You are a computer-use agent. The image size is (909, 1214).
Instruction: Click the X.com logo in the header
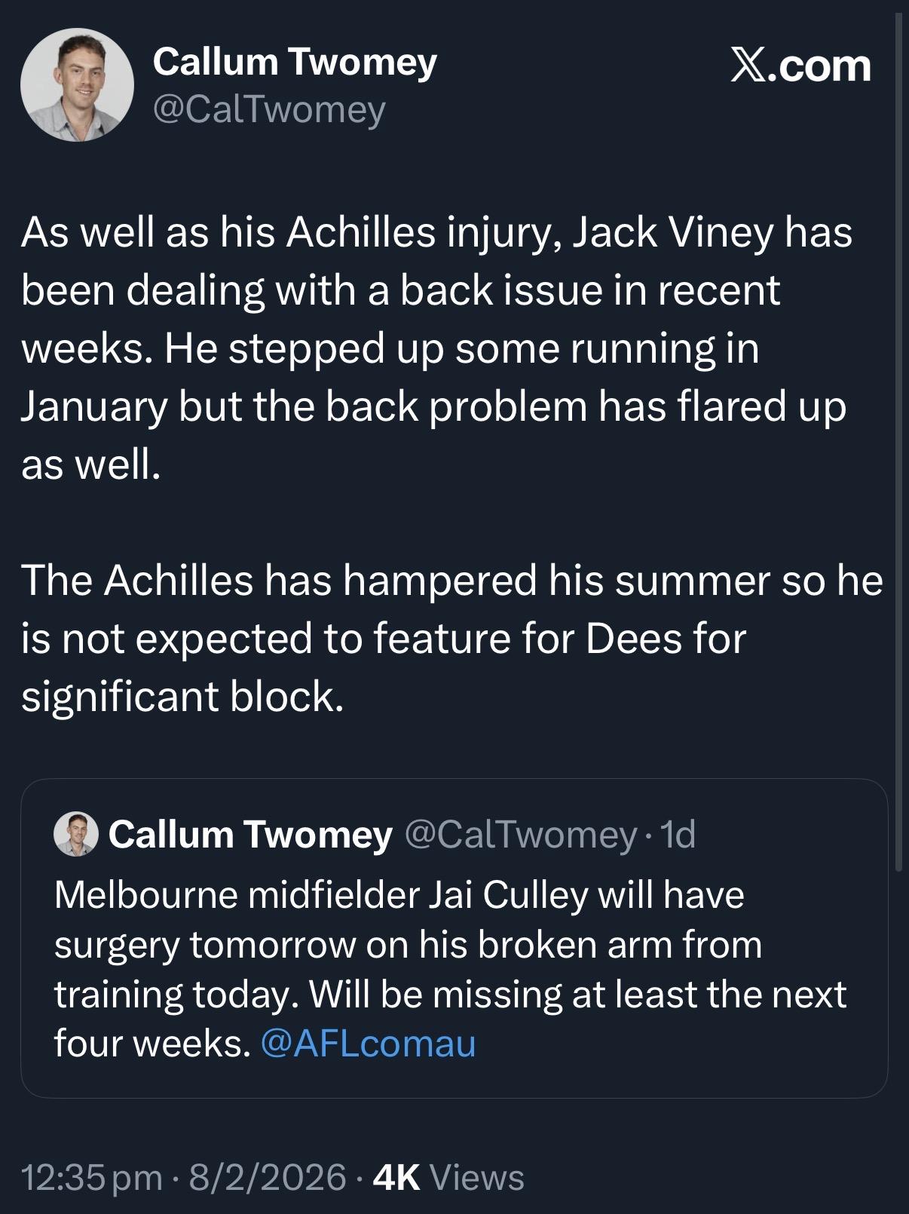(800, 66)
